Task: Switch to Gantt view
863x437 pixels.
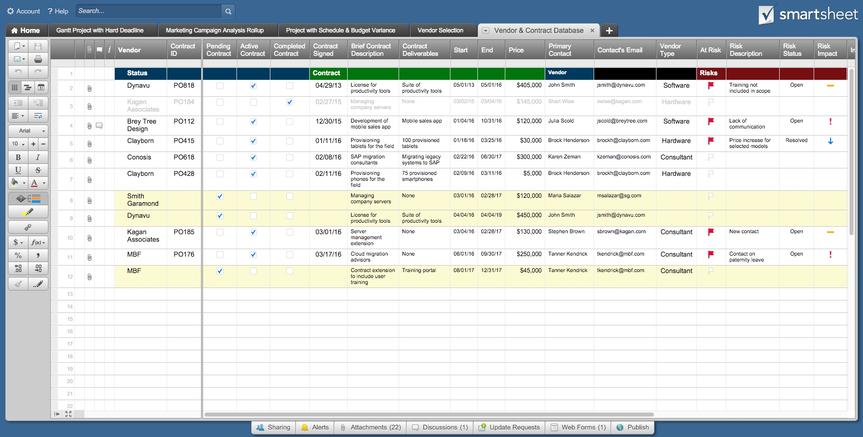Action: coord(28,88)
